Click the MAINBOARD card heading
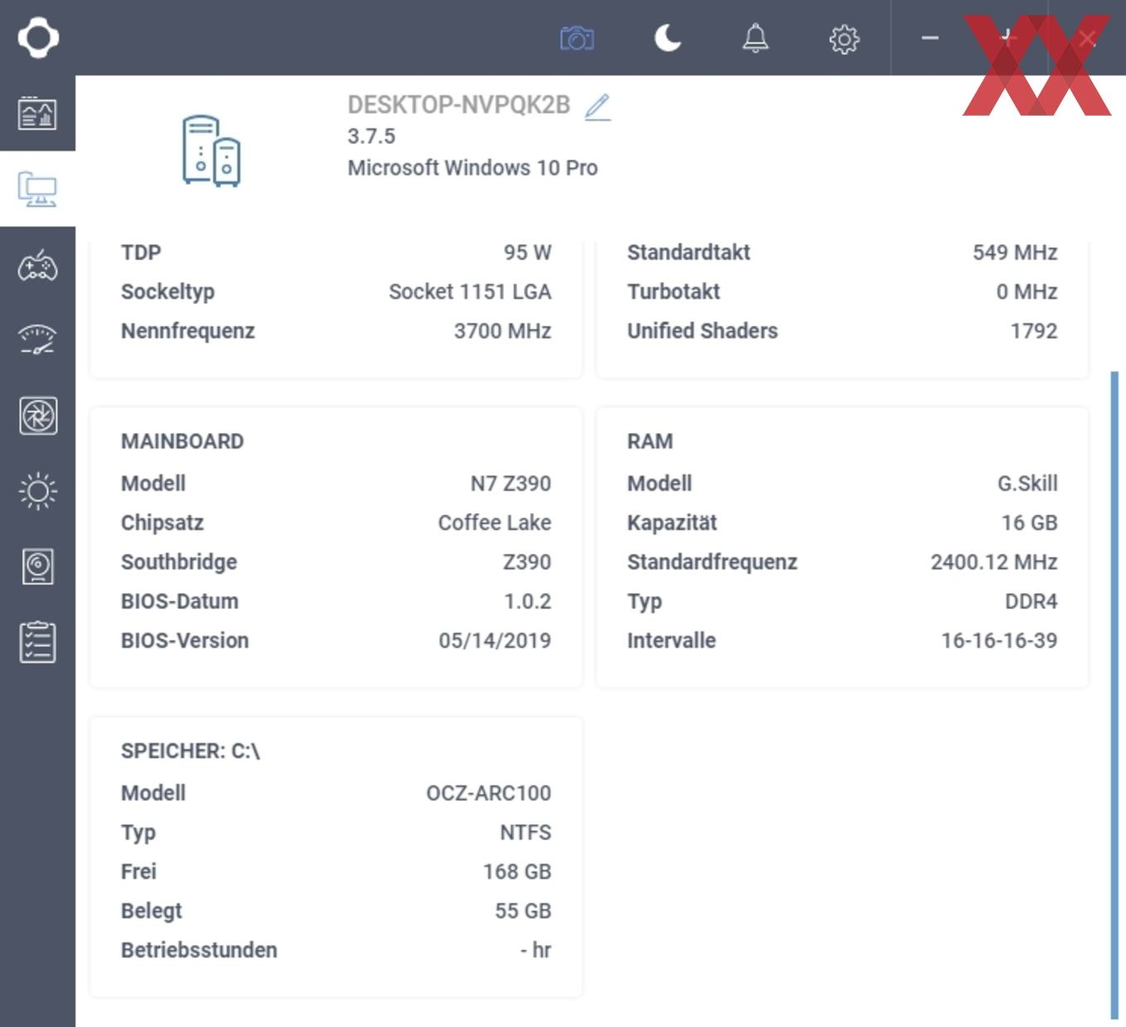Image resolution: width=1126 pixels, height=1027 pixels. tap(182, 441)
